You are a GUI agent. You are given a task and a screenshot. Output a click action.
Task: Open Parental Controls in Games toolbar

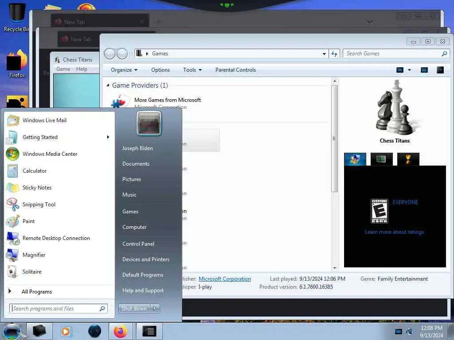pyautogui.click(x=235, y=70)
